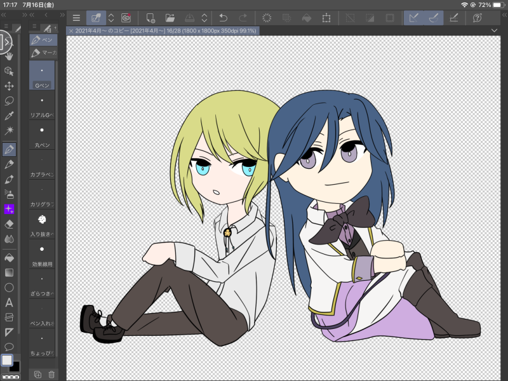Pick the black sub color swatch
The height and width of the screenshot is (381, 508).
(x=15, y=367)
